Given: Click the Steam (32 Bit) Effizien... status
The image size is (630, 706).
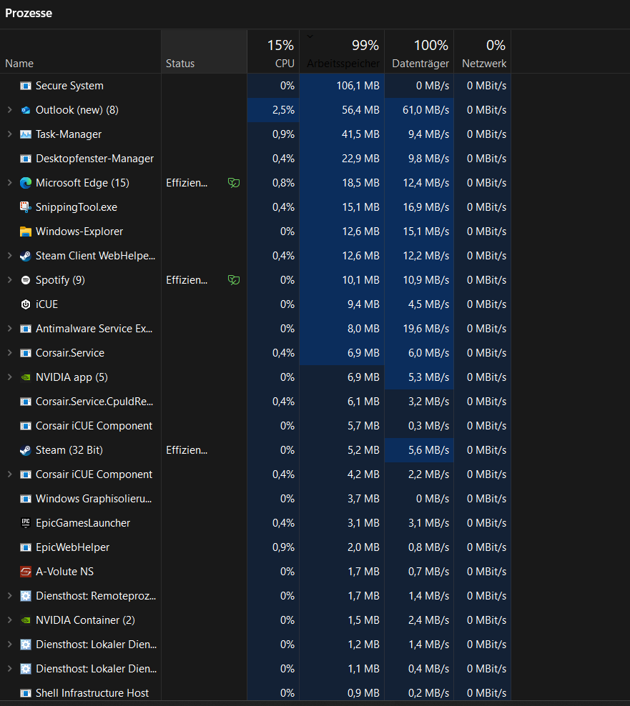Looking at the screenshot, I should pyautogui.click(x=187, y=450).
